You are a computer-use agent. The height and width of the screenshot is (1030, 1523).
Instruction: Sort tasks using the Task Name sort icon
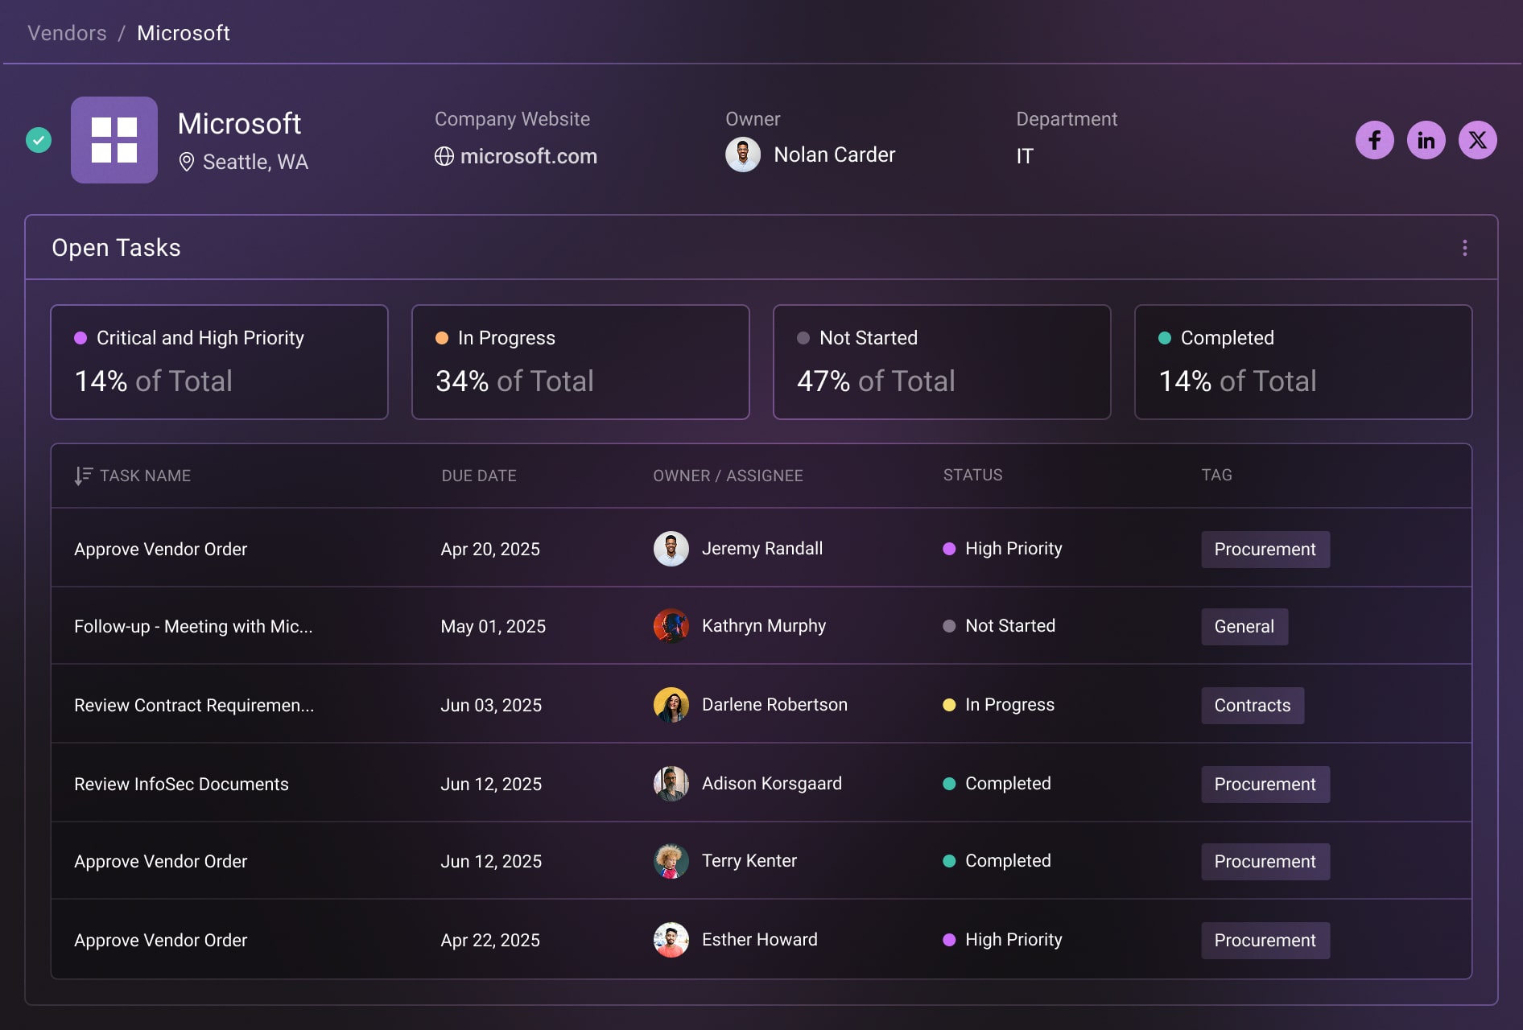(83, 476)
